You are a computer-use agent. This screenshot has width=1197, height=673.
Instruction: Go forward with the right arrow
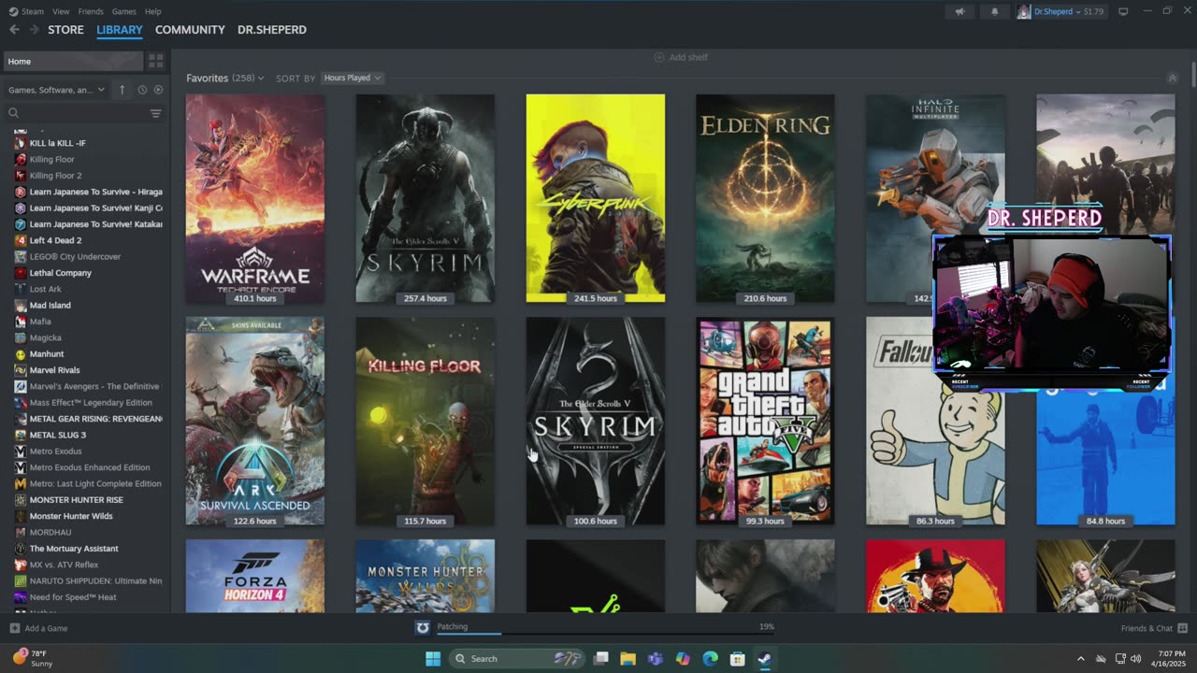(x=35, y=30)
